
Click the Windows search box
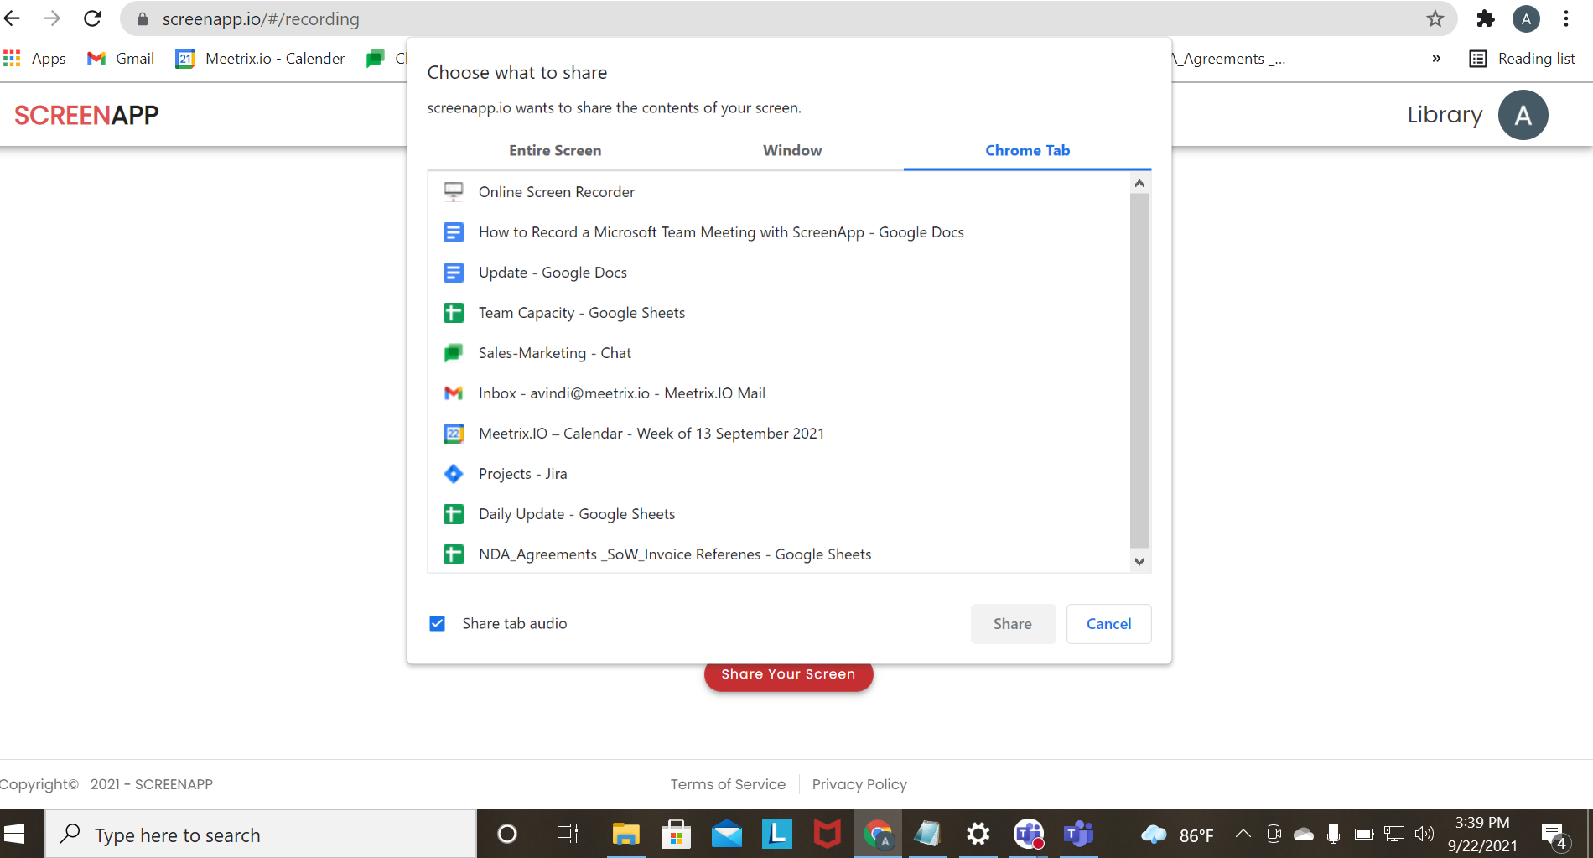tap(260, 835)
